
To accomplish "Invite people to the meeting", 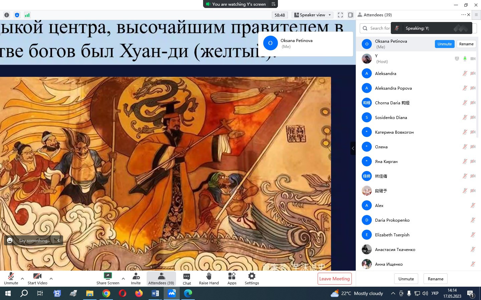I will tap(136, 278).
